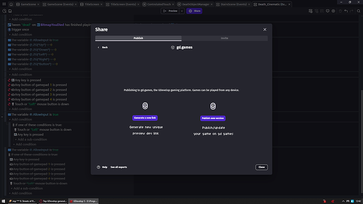Open the media player taskbar item
363x204 pixels.
pyautogui.click(x=22, y=201)
